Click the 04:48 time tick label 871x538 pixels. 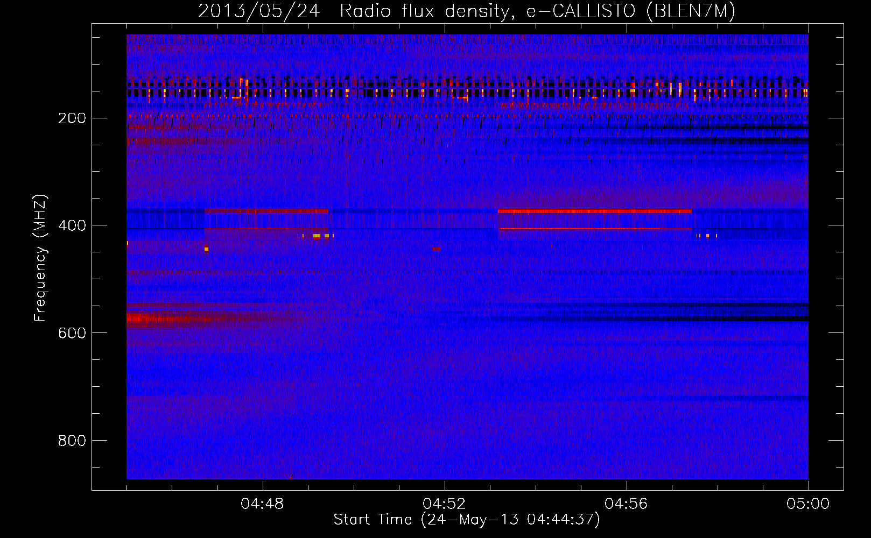click(x=263, y=504)
